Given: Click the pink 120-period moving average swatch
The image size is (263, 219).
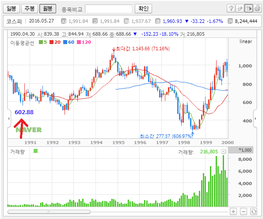Looking at the screenshot, I should click(79, 42).
